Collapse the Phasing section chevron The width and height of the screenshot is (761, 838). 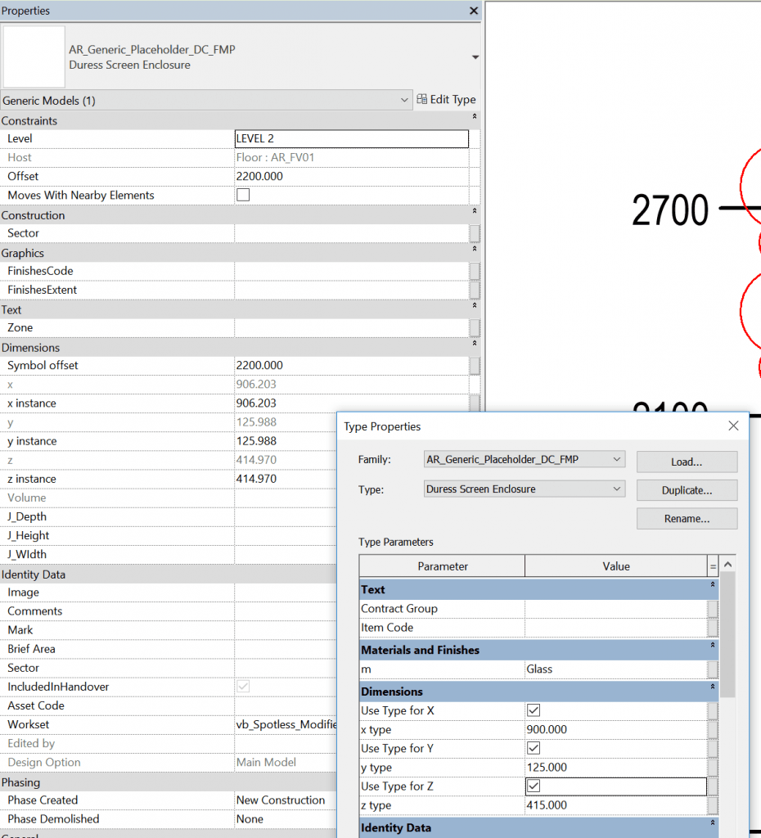(473, 782)
